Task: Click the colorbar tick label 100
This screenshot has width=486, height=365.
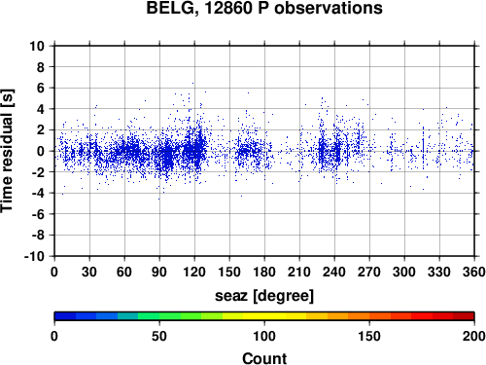Action: [x=264, y=336]
